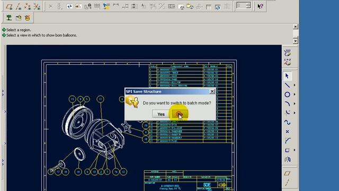Select the line sketch tool
Screen dimensions: 339x191
pyautogui.click(x=287, y=85)
